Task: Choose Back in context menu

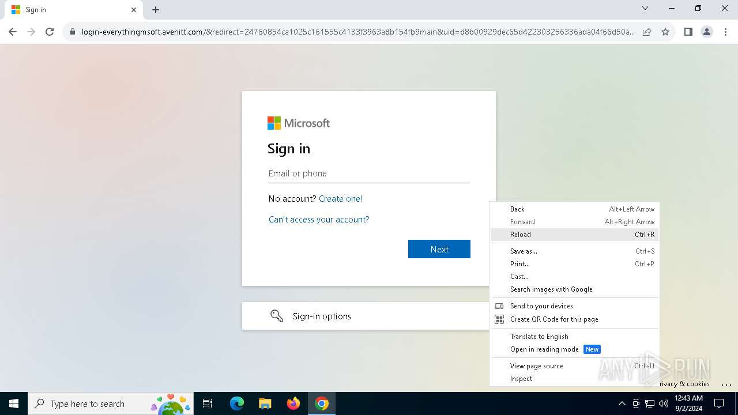Action: 574,209
